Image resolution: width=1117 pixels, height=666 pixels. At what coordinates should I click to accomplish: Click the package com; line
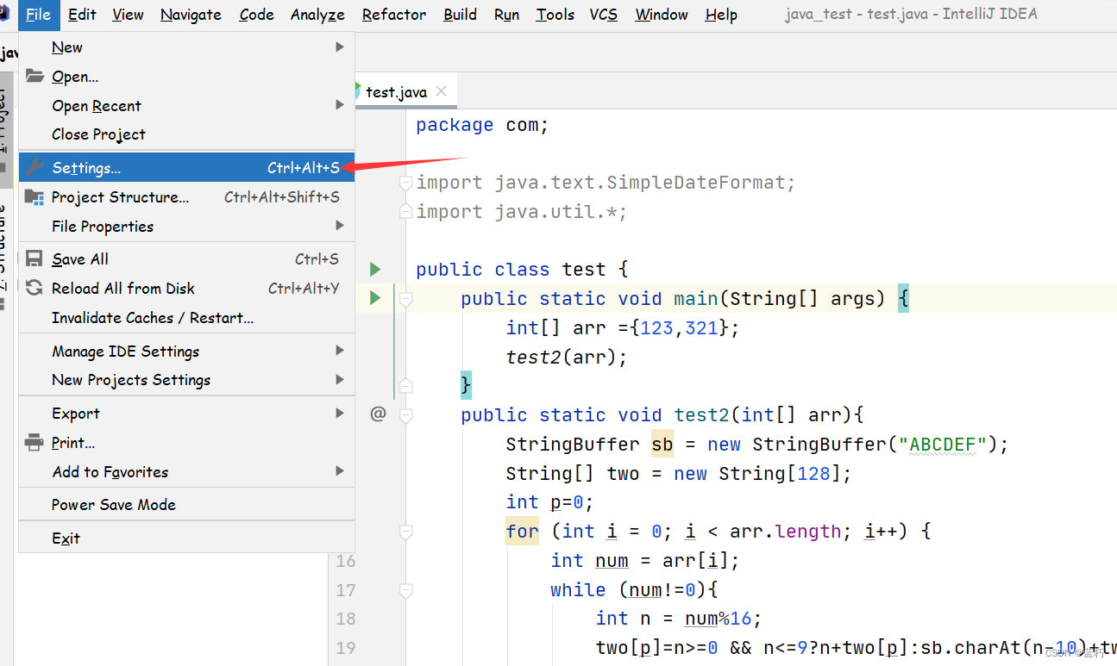482,125
